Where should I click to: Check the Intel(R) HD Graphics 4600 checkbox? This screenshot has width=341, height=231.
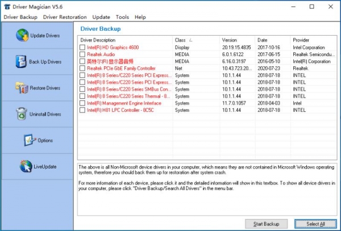pyautogui.click(x=82, y=47)
